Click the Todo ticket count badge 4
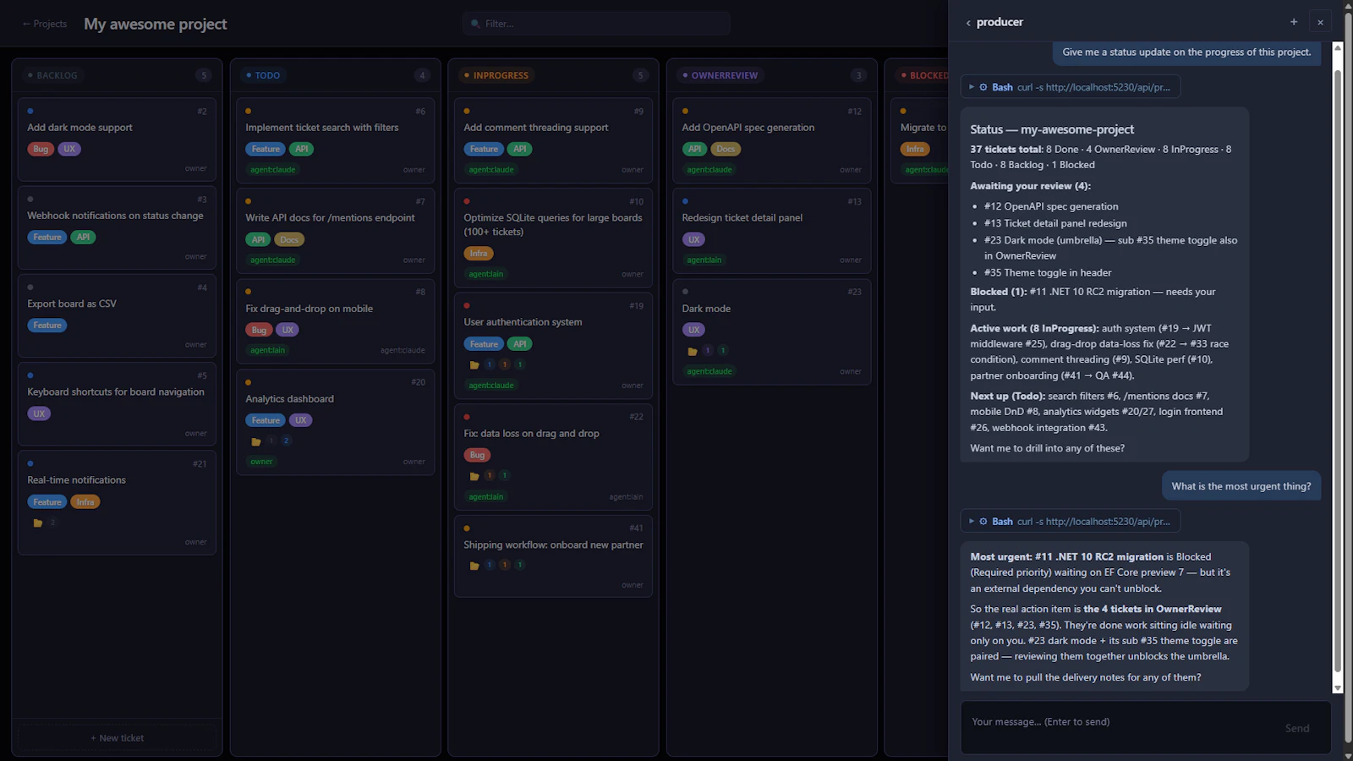Screen dimensions: 1353x761 coord(422,75)
